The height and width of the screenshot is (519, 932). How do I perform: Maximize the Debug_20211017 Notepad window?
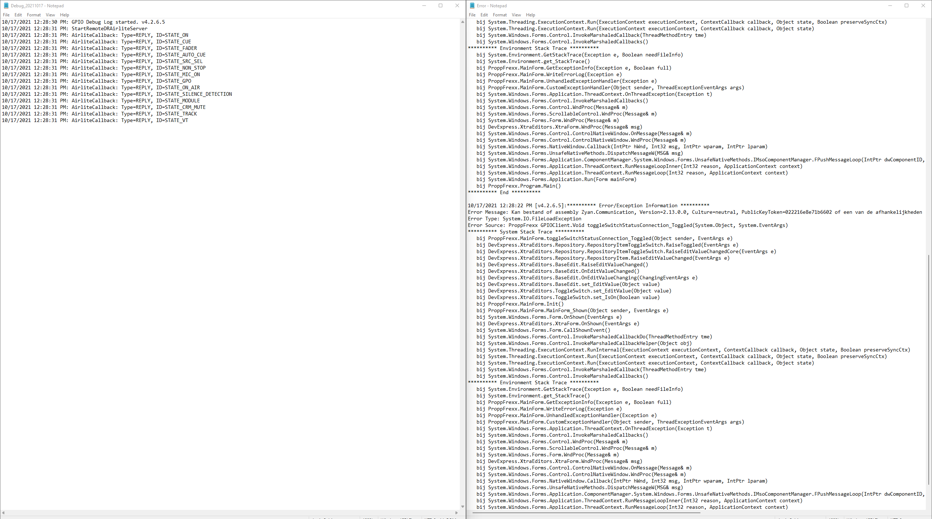tap(441, 5)
